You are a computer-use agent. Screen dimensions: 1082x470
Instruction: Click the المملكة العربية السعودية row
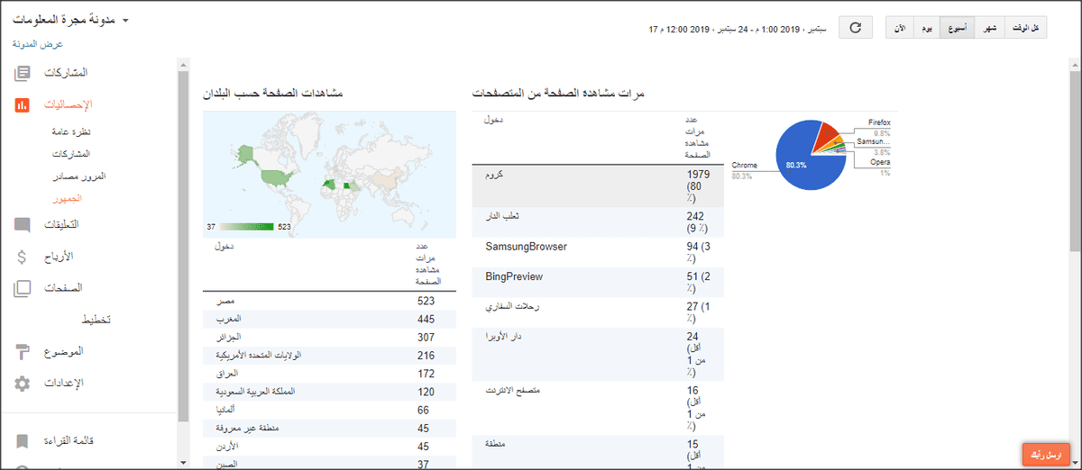point(329,393)
